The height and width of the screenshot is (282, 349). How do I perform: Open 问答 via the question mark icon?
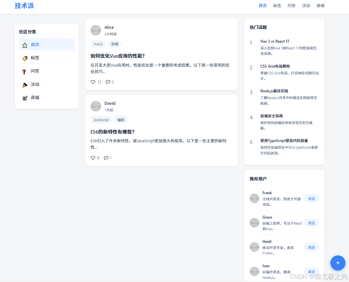[25, 71]
